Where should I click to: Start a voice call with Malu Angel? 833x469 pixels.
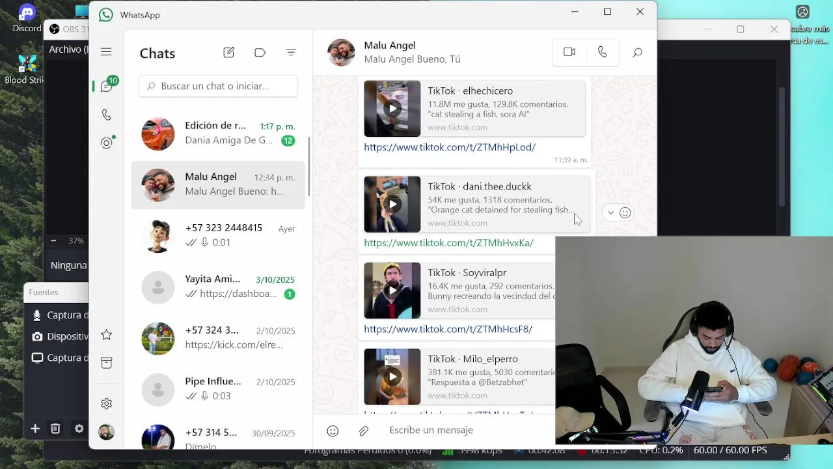(602, 52)
